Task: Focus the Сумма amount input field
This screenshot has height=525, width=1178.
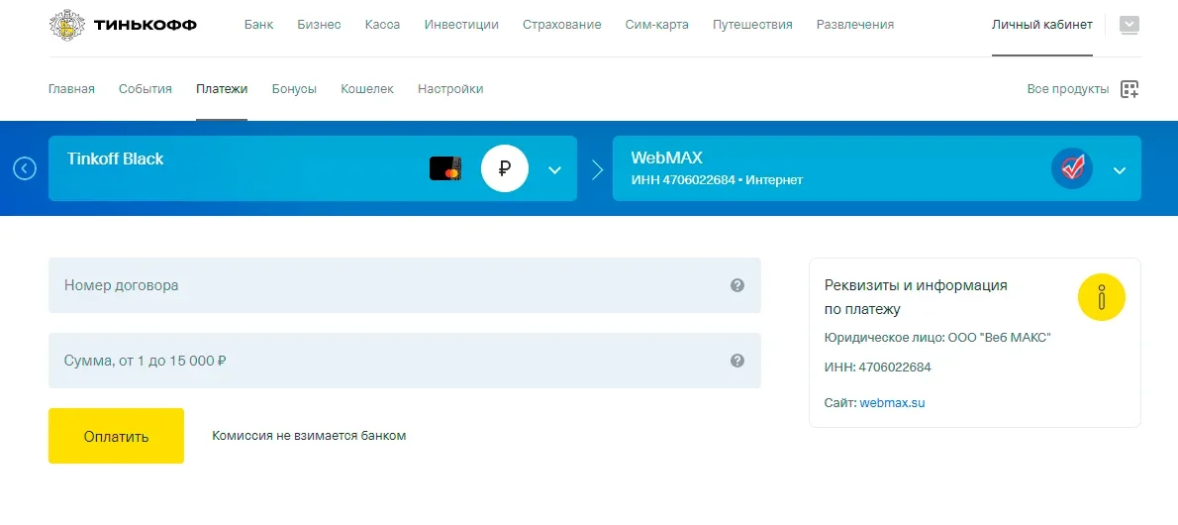Action: pos(405,361)
